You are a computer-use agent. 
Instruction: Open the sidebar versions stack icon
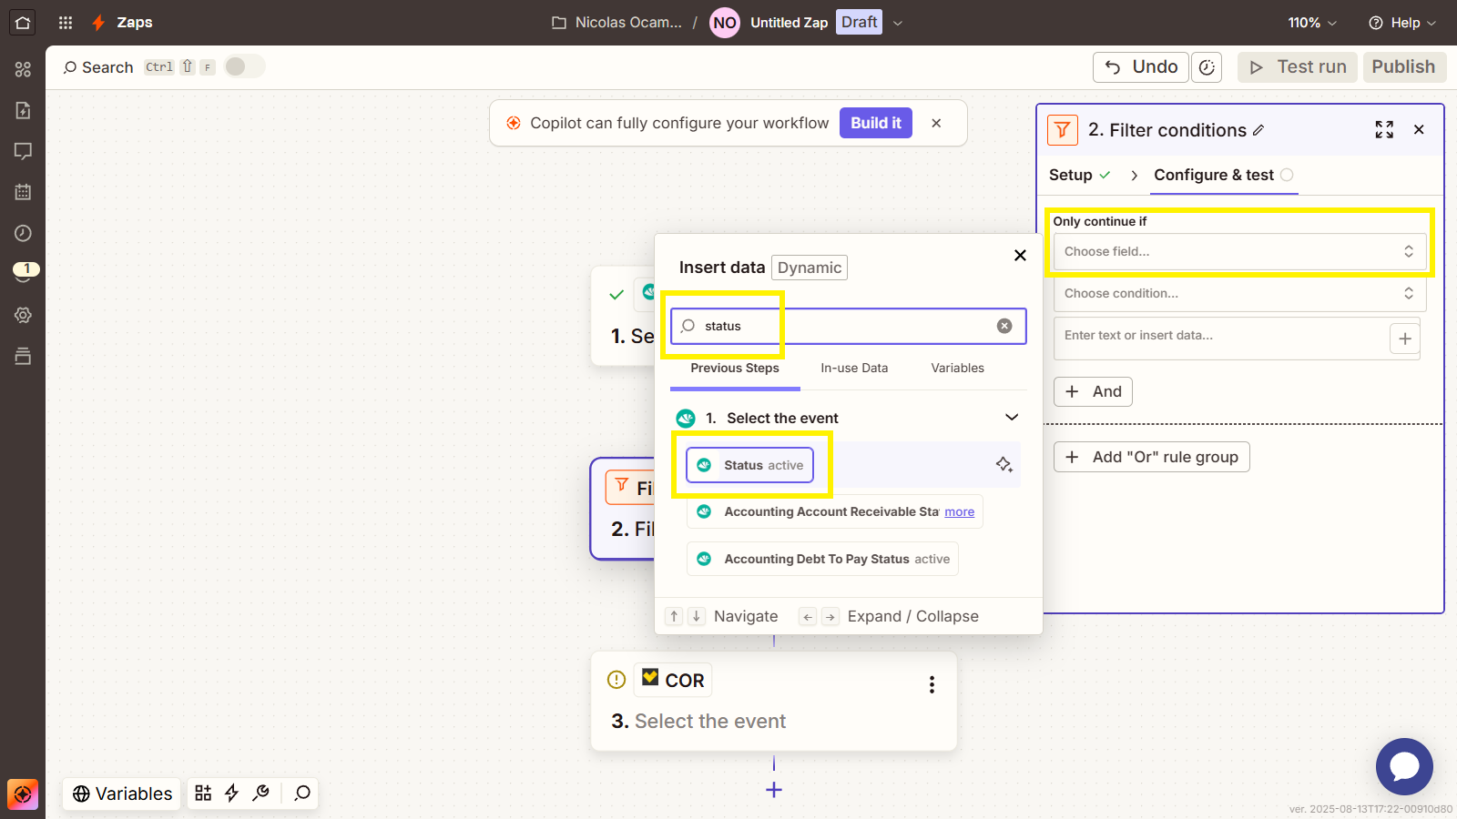[23, 356]
